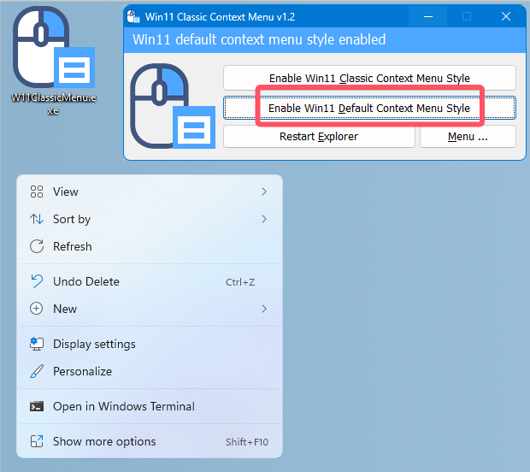This screenshot has width=530, height=472.
Task: Click the large mouse logo in the app window
Action: (x=173, y=106)
